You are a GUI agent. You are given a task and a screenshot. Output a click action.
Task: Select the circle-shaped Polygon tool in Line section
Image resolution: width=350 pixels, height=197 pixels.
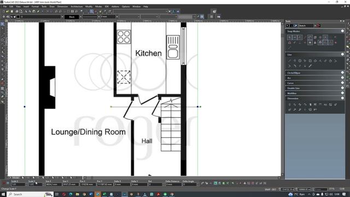pyautogui.click(x=300, y=61)
